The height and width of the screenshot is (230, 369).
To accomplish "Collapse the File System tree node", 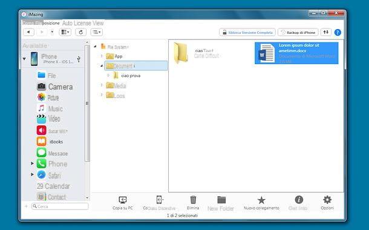I will pos(96,47).
